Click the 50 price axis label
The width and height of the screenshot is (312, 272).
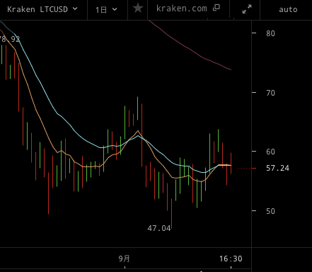pyautogui.click(x=270, y=211)
